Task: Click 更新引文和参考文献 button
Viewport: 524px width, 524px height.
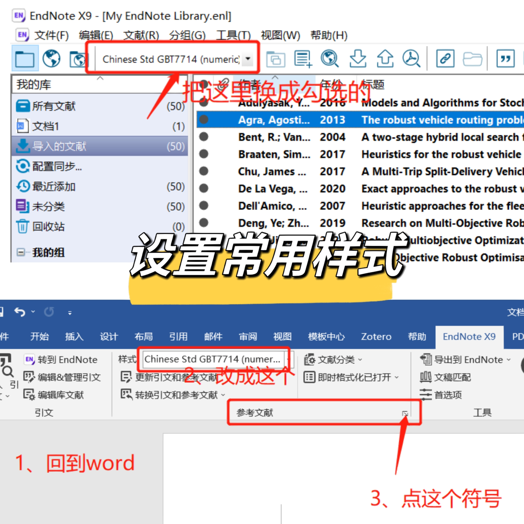Action: [x=169, y=377]
